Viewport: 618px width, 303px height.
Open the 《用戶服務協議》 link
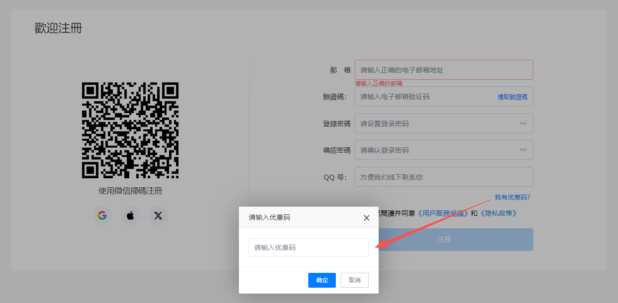click(x=443, y=213)
